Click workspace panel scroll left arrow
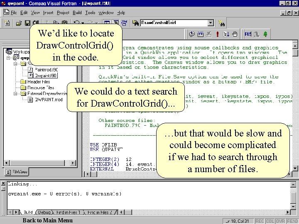 pyautogui.click(x=7, y=163)
